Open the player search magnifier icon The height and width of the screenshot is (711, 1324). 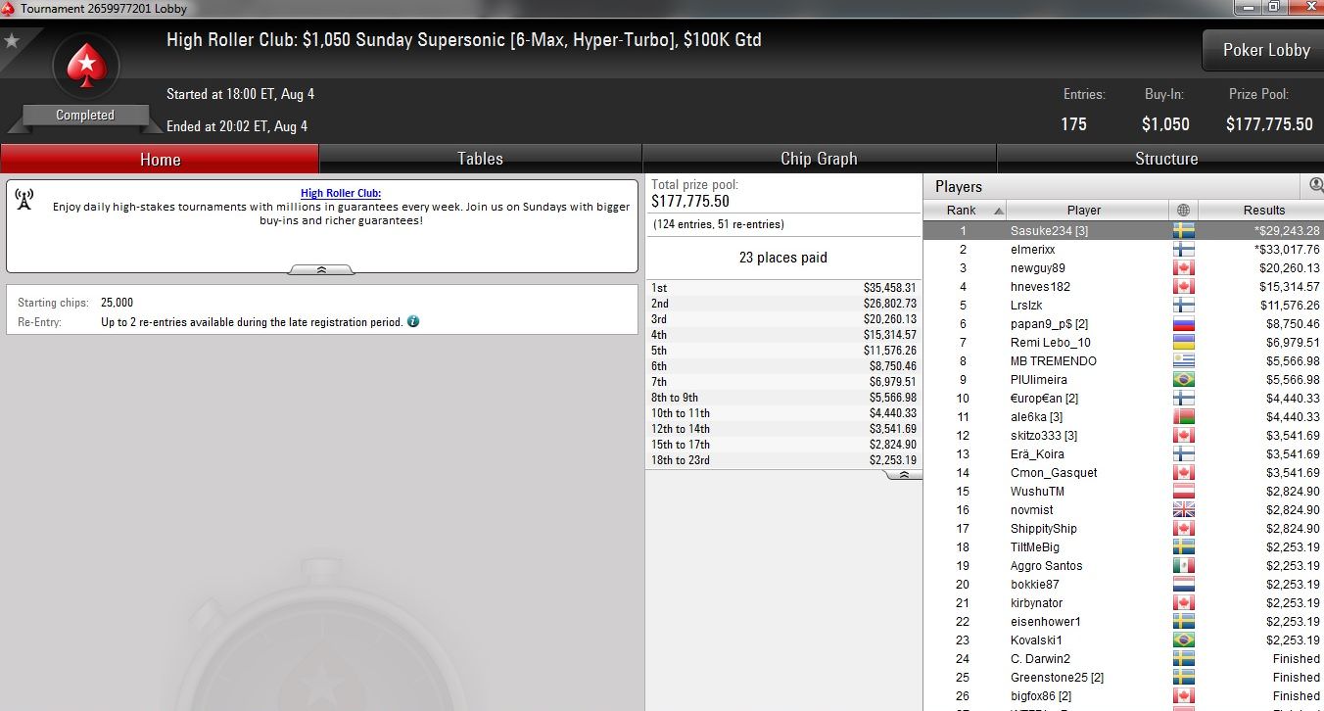[x=1315, y=185]
